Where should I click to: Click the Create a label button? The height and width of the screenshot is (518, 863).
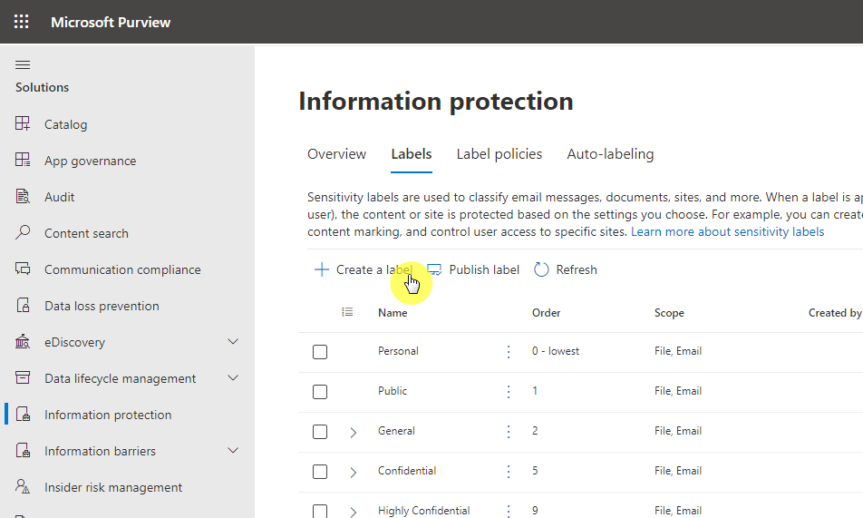click(364, 269)
